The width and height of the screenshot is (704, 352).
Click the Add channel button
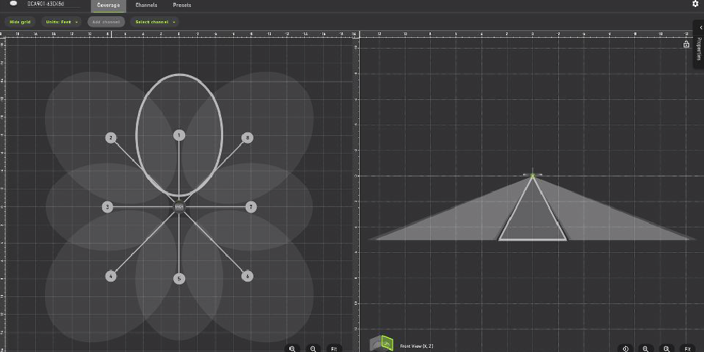pyautogui.click(x=106, y=22)
